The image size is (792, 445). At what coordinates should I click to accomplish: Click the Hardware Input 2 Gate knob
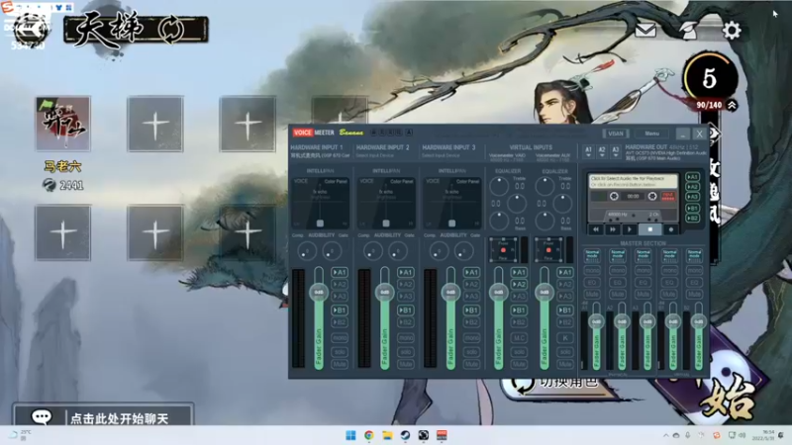398,251
